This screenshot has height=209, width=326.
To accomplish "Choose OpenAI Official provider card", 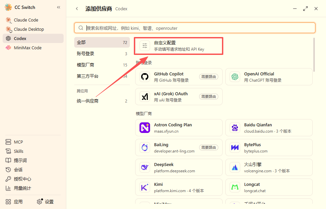I will (269, 77).
